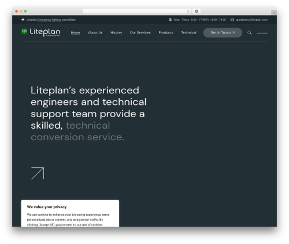Click the Get In Touch button
The width and height of the screenshot is (289, 244).
coord(223,33)
